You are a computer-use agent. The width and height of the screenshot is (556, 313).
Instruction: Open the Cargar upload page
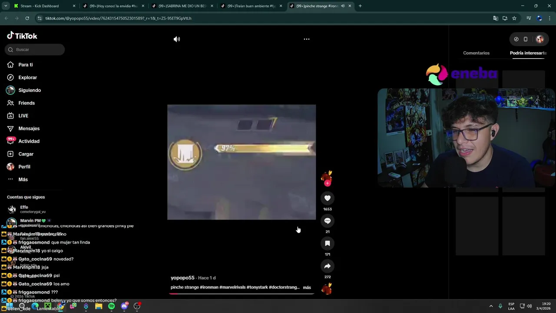coord(26,154)
